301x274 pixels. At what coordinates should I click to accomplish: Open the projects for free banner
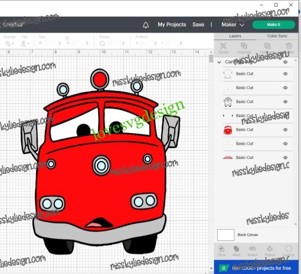click(256, 267)
